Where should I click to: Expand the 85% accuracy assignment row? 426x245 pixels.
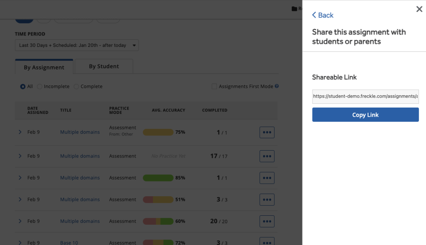[20, 178]
